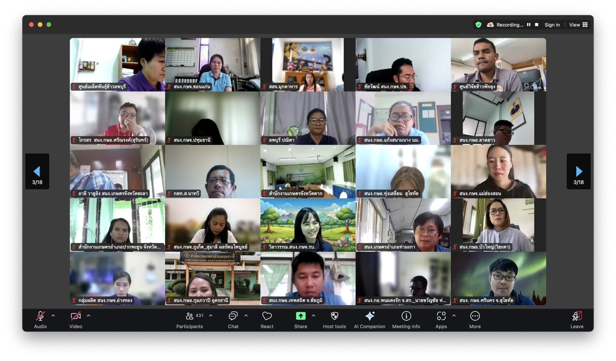The width and height of the screenshot is (616, 361).
Task: Click the green Share screen icon
Action: (x=301, y=316)
